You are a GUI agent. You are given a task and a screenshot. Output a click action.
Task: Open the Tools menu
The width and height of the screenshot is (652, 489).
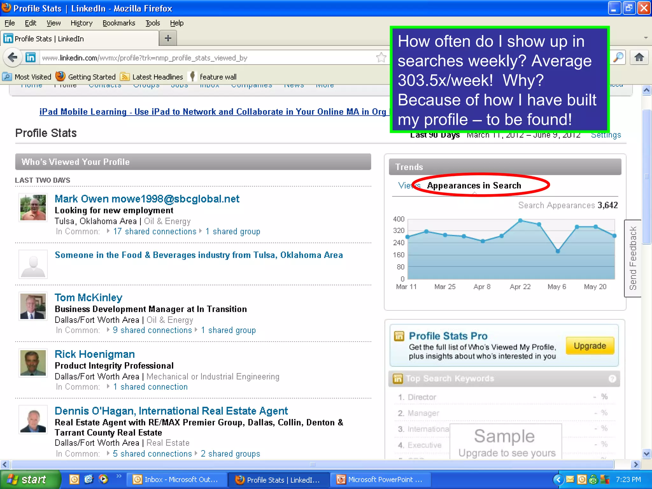153,23
